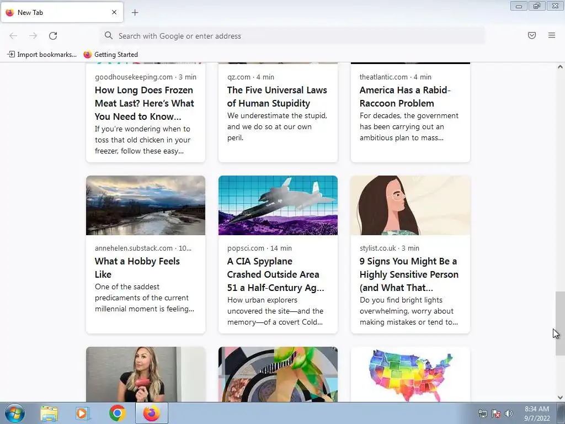This screenshot has width=565, height=424.
Task: Open the Windows Start menu
Action: point(15,413)
